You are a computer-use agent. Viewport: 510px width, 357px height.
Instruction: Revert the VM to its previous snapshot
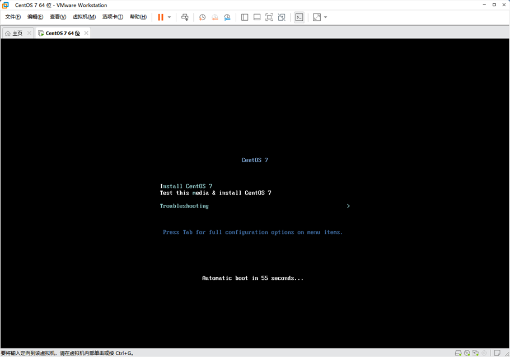(x=214, y=17)
